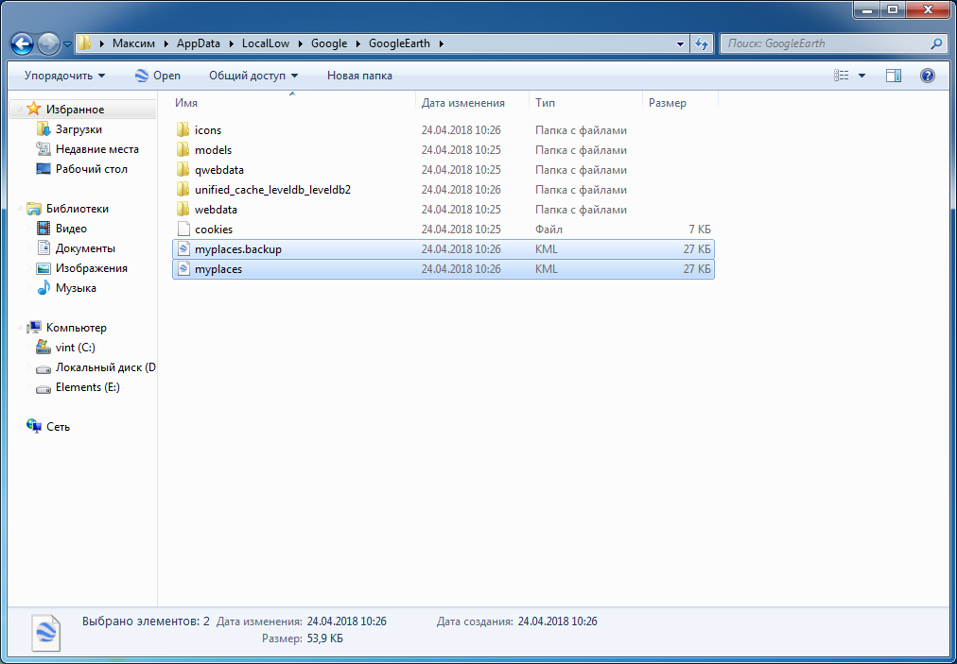Click the Новая папка button

click(359, 76)
